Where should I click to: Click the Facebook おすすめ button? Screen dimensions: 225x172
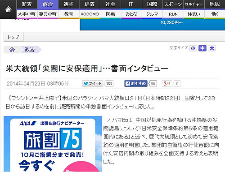(x=136, y=83)
